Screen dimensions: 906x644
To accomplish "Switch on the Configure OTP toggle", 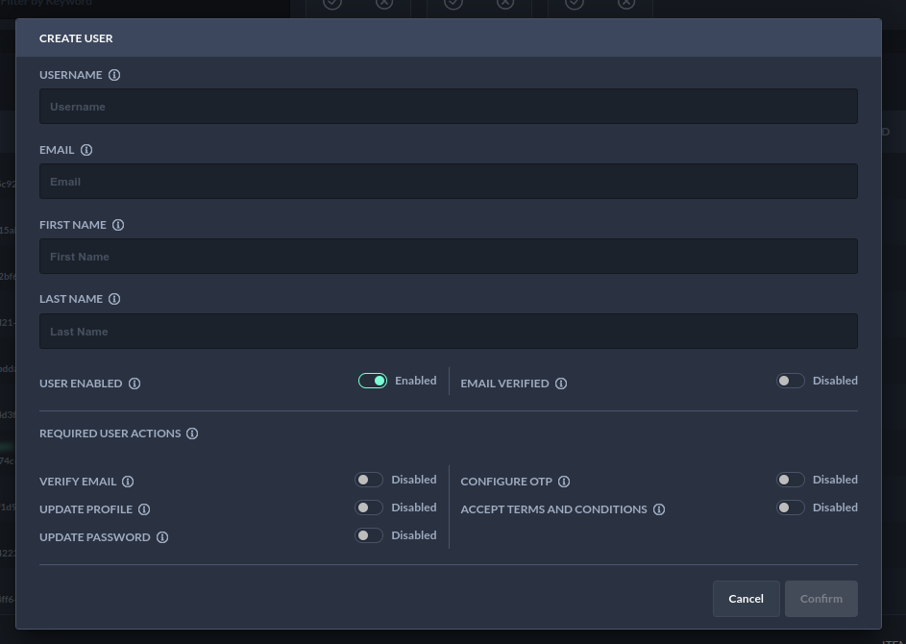I will [790, 480].
